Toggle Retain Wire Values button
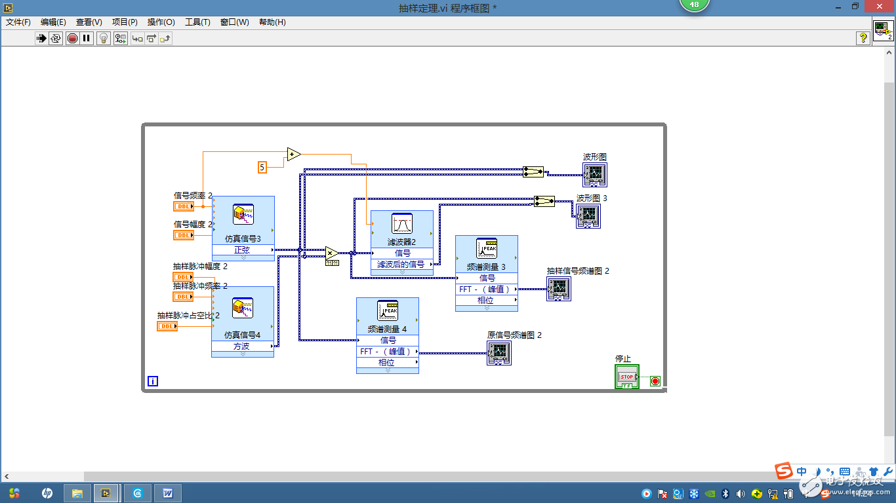The width and height of the screenshot is (896, 503). point(120,39)
